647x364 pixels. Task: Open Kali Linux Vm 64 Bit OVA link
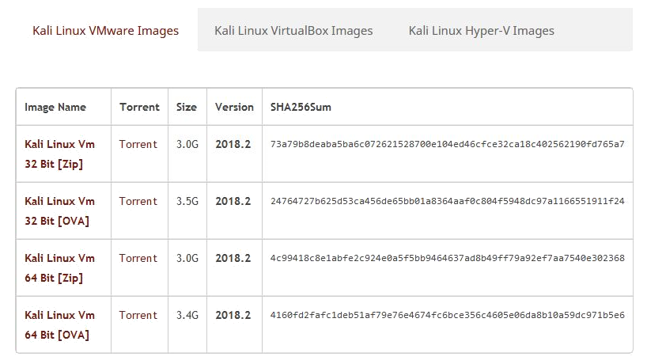coord(59,325)
